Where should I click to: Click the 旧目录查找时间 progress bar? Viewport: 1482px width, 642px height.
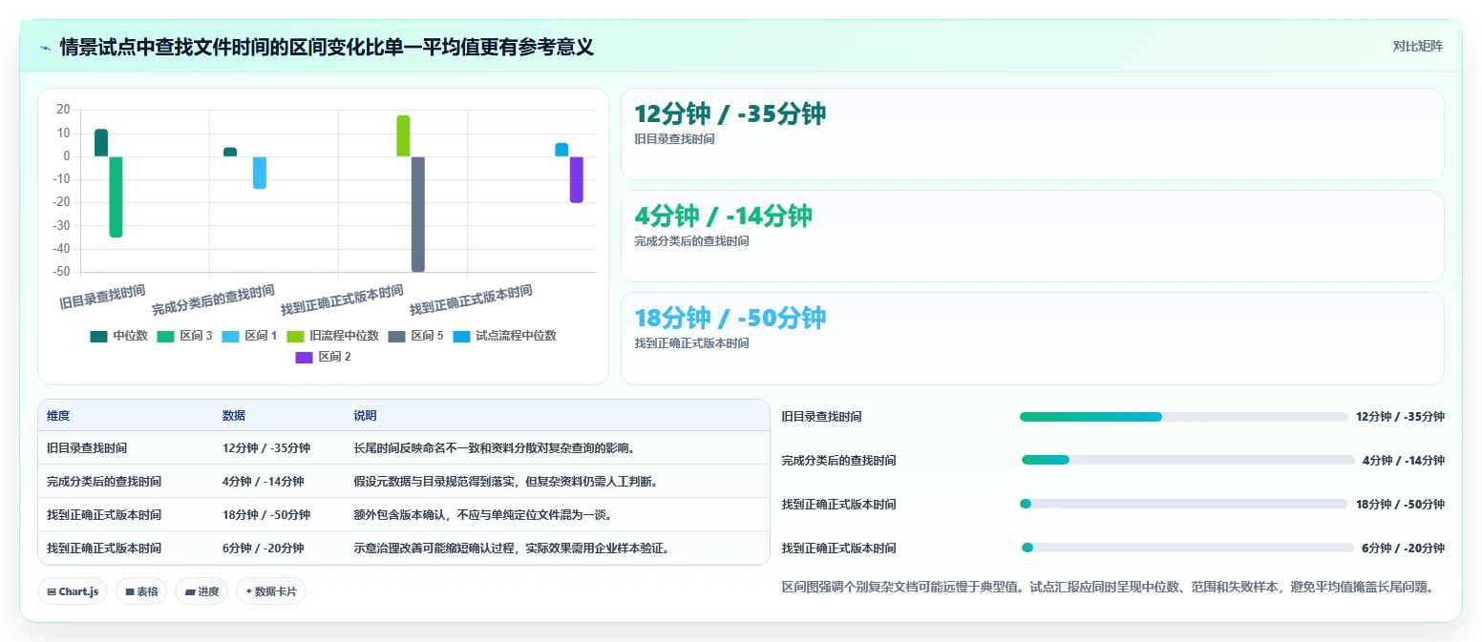point(1184,417)
